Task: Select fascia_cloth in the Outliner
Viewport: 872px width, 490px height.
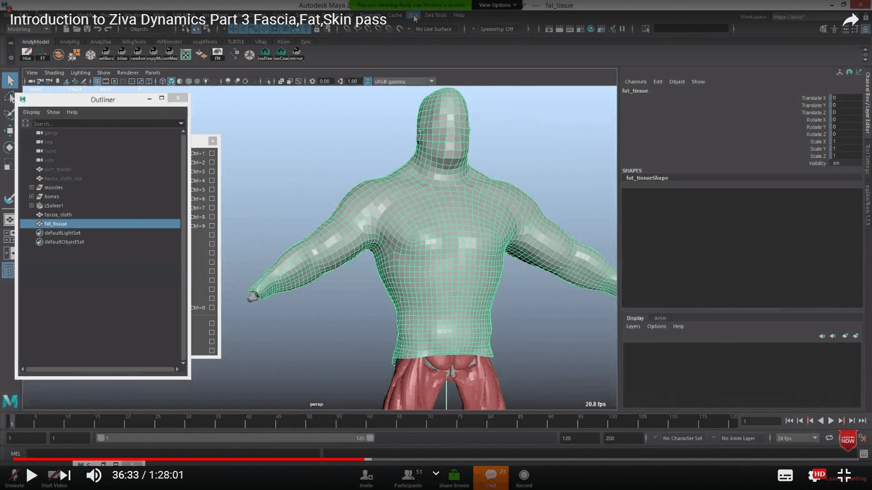Action: point(58,215)
